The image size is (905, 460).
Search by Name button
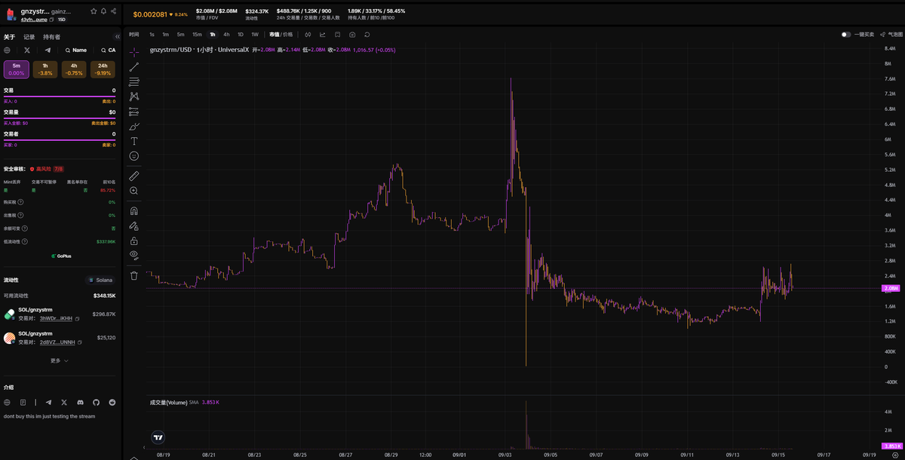pyautogui.click(x=76, y=50)
